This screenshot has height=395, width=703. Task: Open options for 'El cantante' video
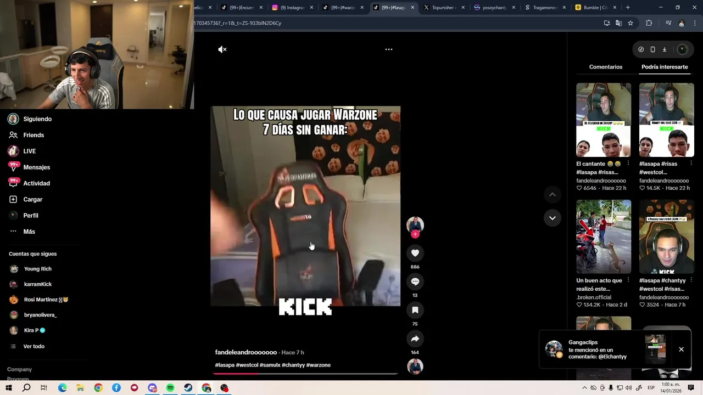click(628, 163)
